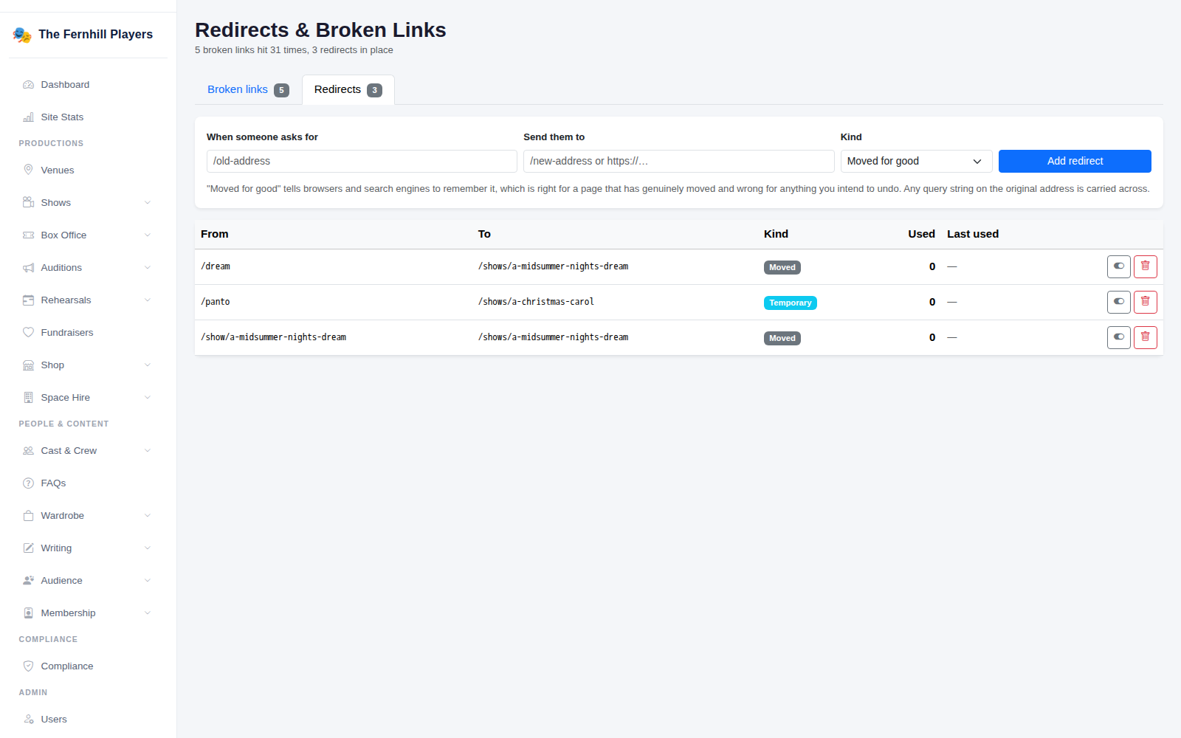The image size is (1181, 738).
Task: Click the Shop storefront icon
Action: point(28,365)
